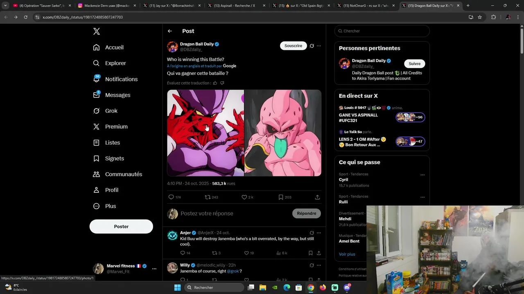This screenshot has width=524, height=294.
Task: Open Dragon Ball Daily profile name
Action: click(197, 44)
